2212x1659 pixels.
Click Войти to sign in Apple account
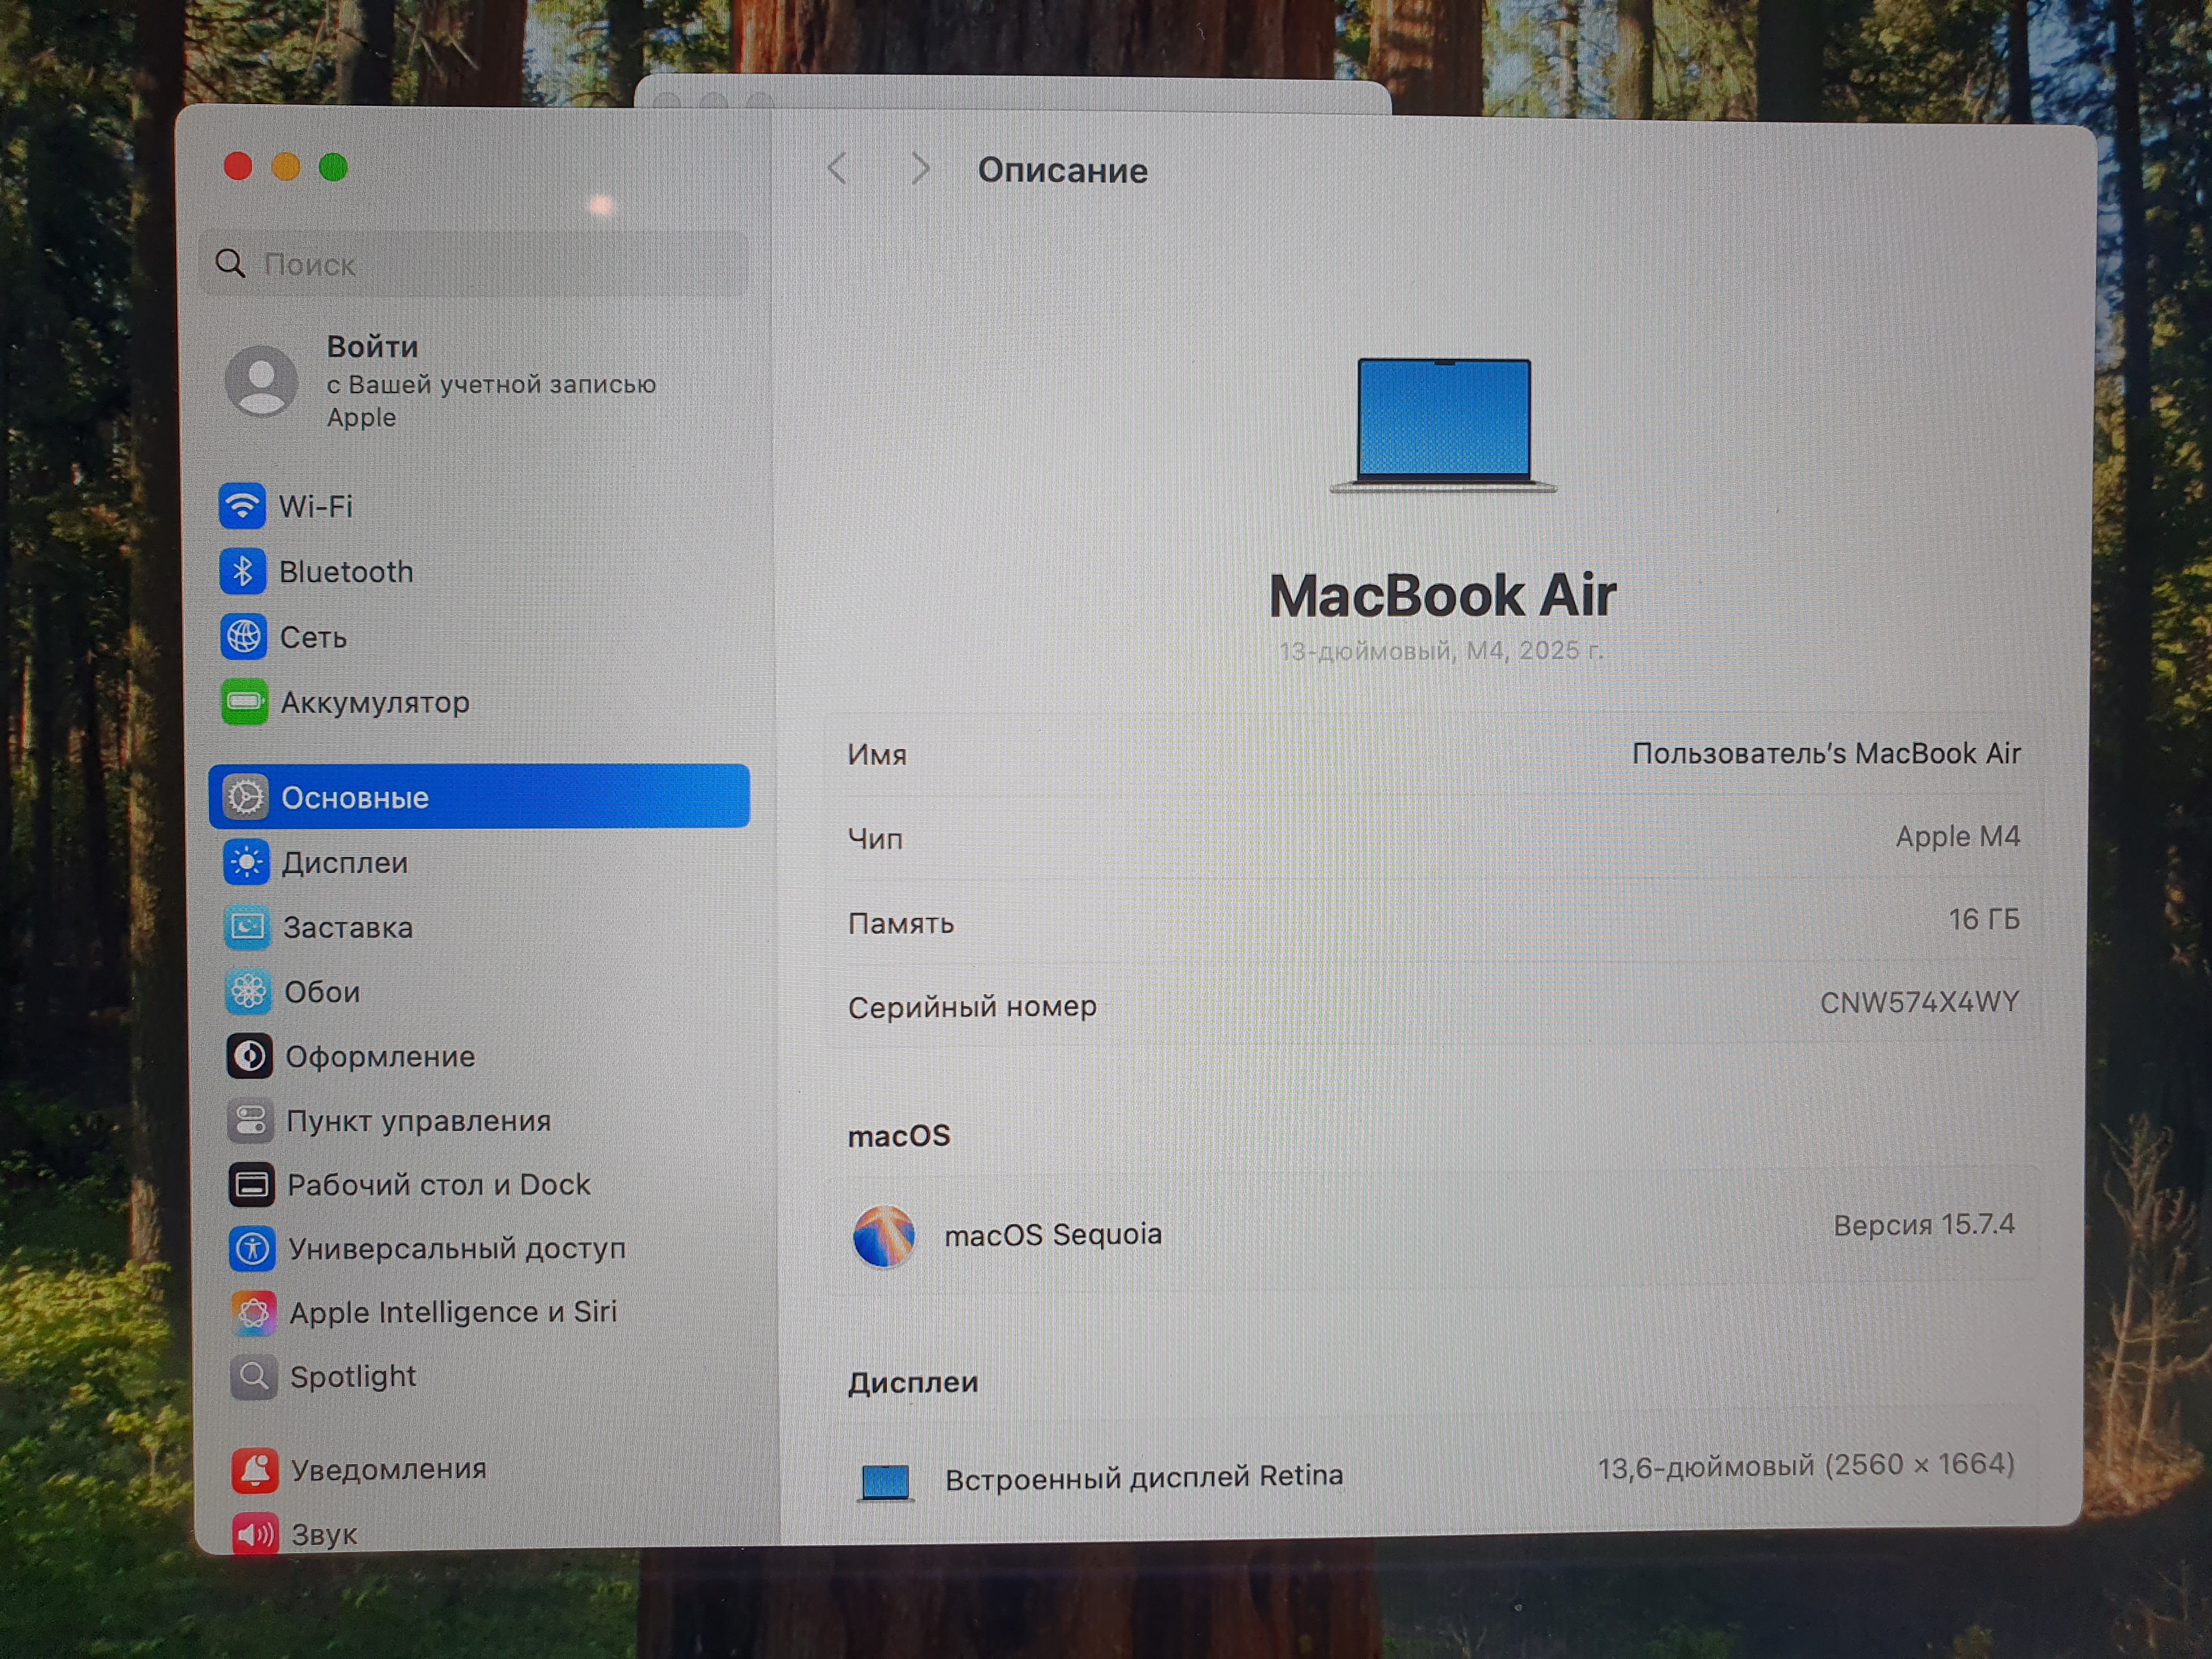[x=372, y=347]
